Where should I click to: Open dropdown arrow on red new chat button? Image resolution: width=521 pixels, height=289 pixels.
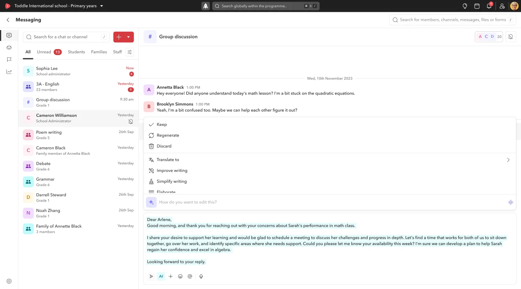(128, 37)
